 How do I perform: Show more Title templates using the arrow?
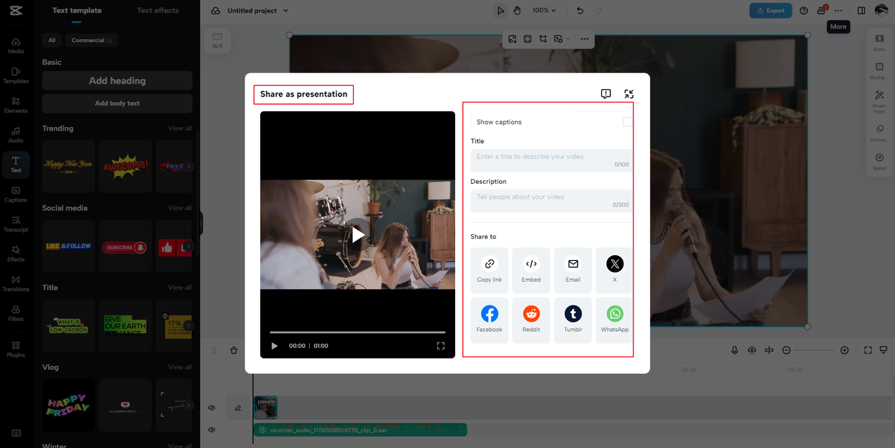[188, 326]
